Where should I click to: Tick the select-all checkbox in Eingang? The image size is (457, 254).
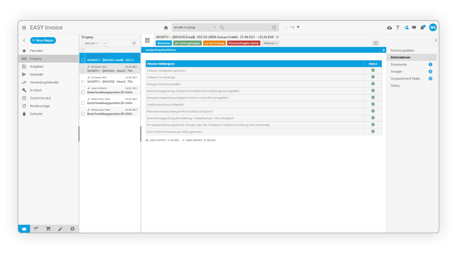pyautogui.click(x=83, y=50)
